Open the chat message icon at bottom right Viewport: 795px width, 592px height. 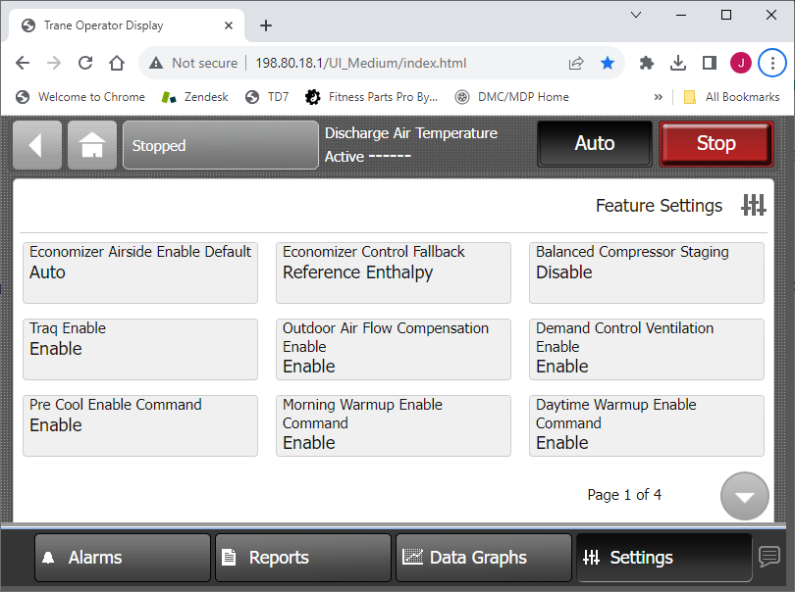tap(769, 556)
